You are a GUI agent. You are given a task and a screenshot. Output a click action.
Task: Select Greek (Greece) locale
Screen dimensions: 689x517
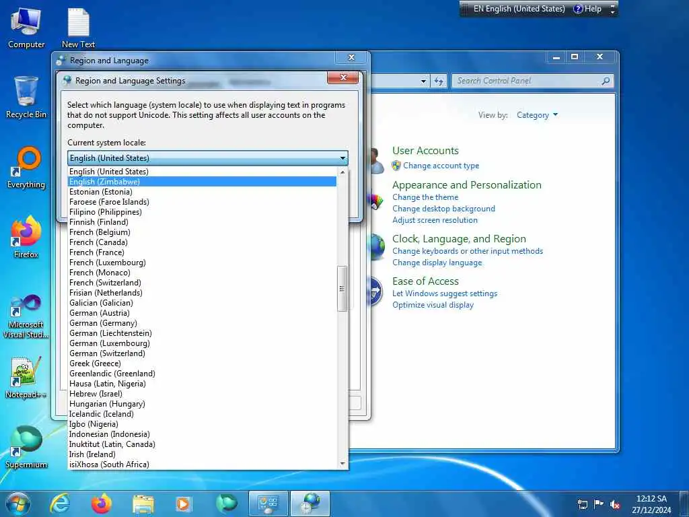click(x=203, y=364)
